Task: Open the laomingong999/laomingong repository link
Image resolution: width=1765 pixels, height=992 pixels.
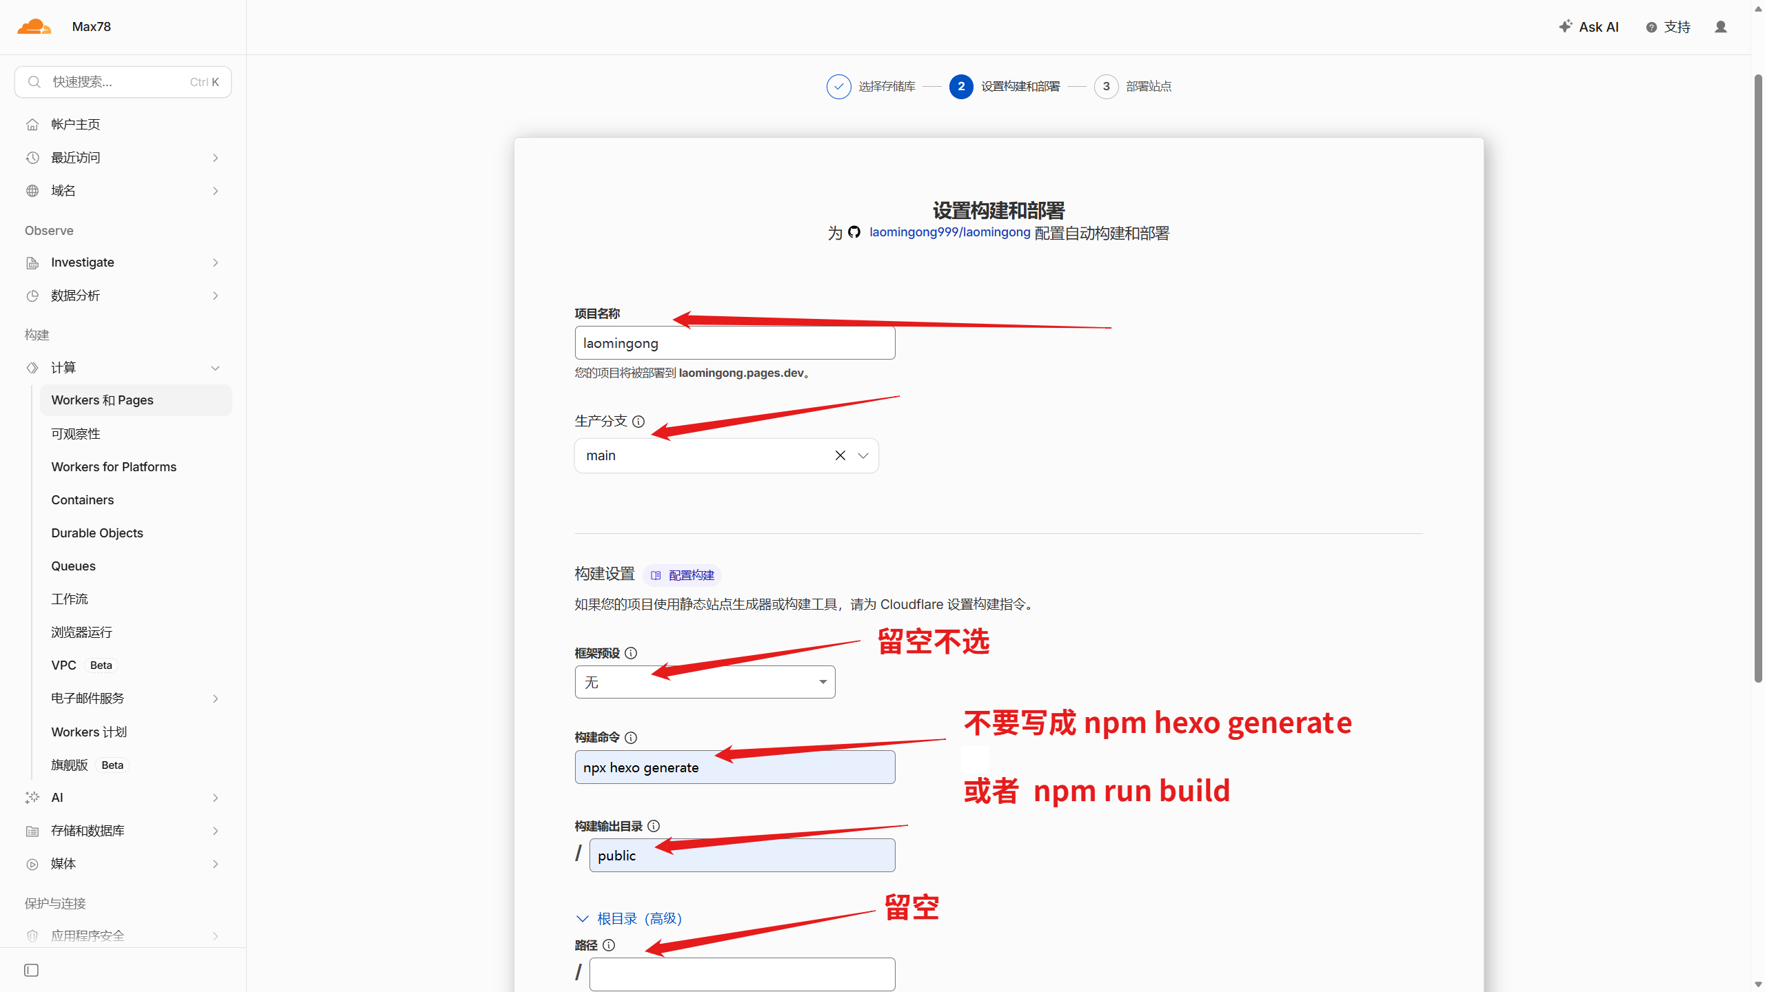Action: (x=949, y=233)
